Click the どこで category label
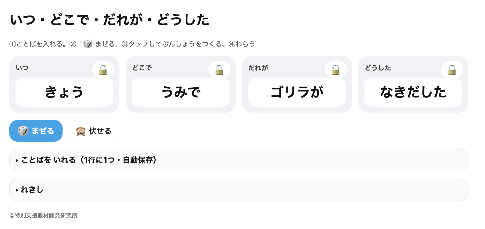This screenshot has height=229, width=485. [142, 68]
